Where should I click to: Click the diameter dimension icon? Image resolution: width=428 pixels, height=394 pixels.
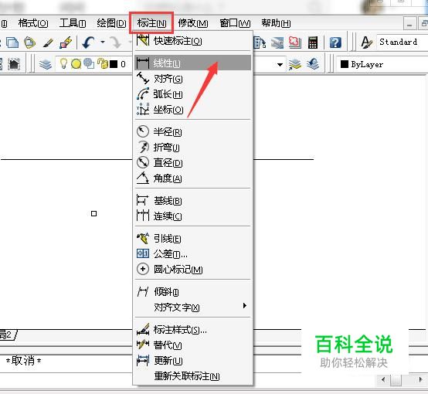point(143,162)
